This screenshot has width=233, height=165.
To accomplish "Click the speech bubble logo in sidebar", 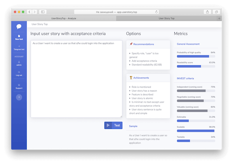I will point(19,27).
